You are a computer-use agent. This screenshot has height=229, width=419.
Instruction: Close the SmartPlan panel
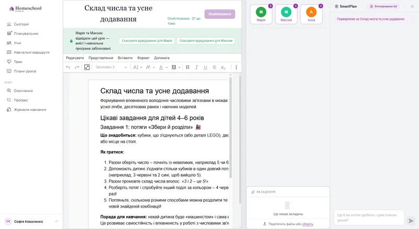point(412,6)
